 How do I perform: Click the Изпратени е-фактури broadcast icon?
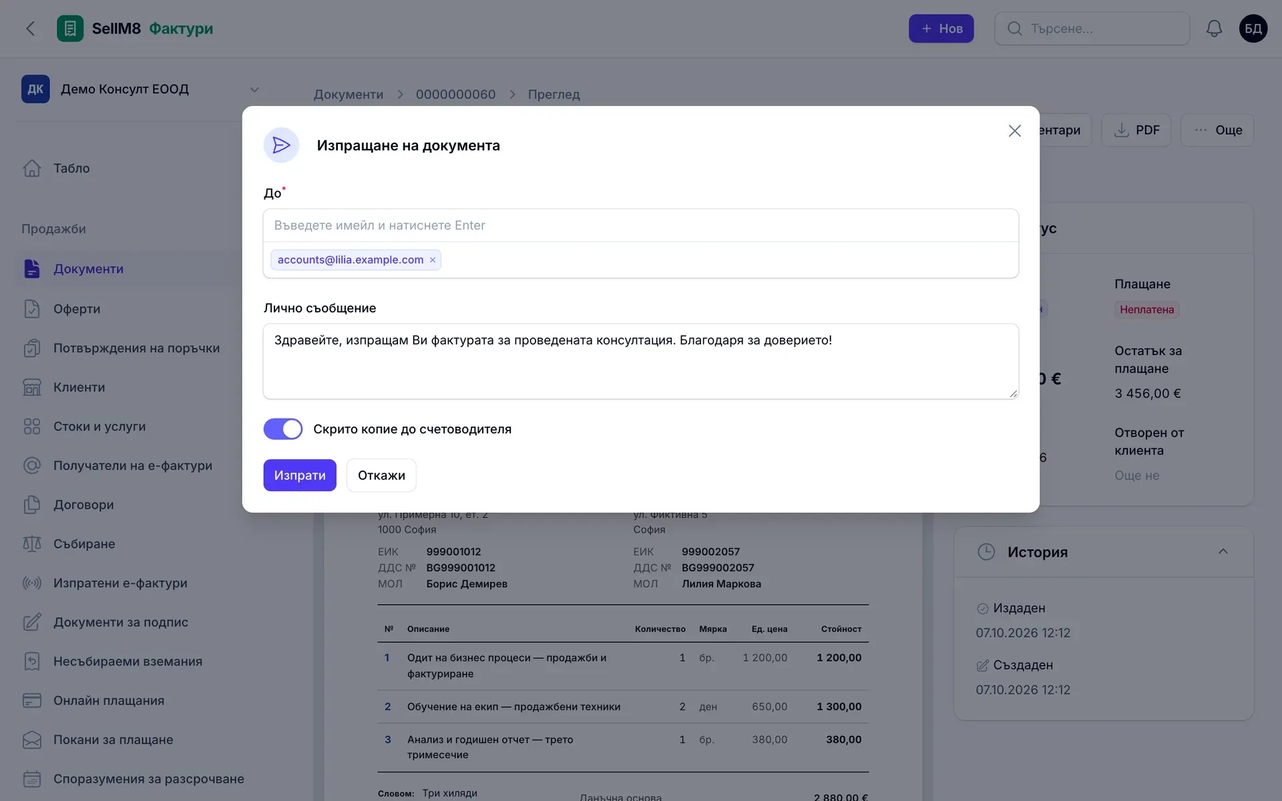click(32, 583)
